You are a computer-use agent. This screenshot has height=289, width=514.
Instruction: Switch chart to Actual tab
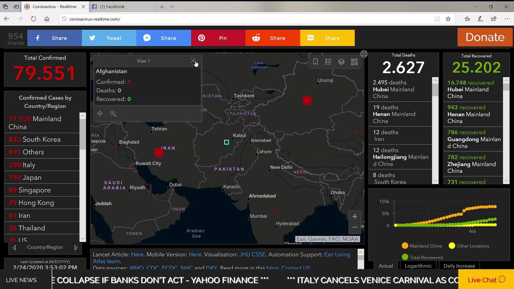coord(385,266)
